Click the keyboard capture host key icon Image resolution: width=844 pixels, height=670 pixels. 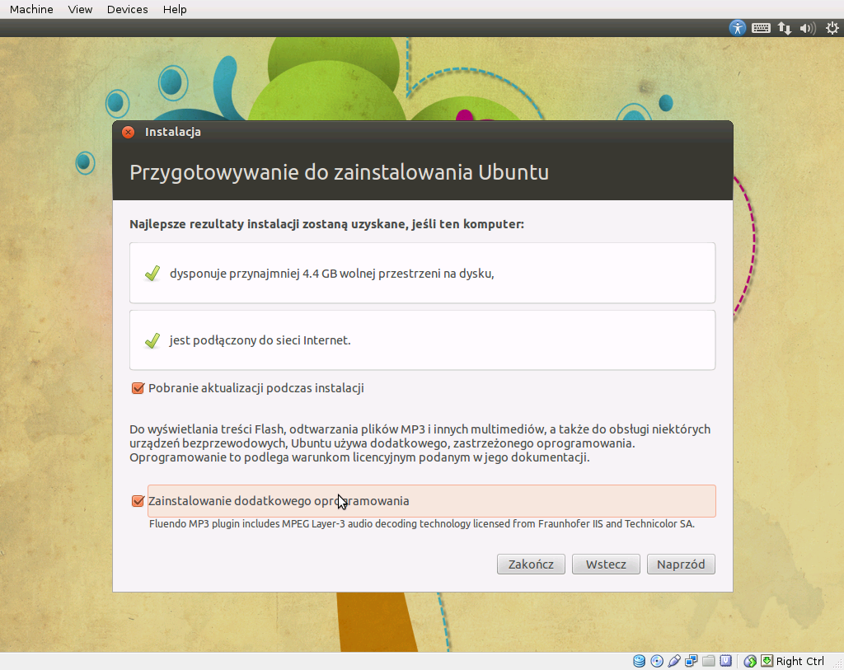(767, 661)
